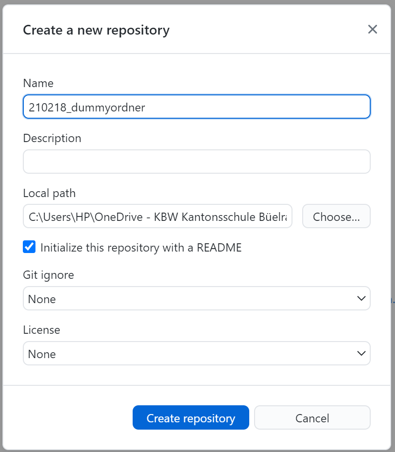Click into the repository Name field
The image size is (395, 452).
[197, 107]
